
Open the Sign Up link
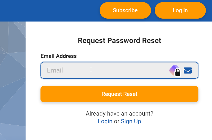131,121
